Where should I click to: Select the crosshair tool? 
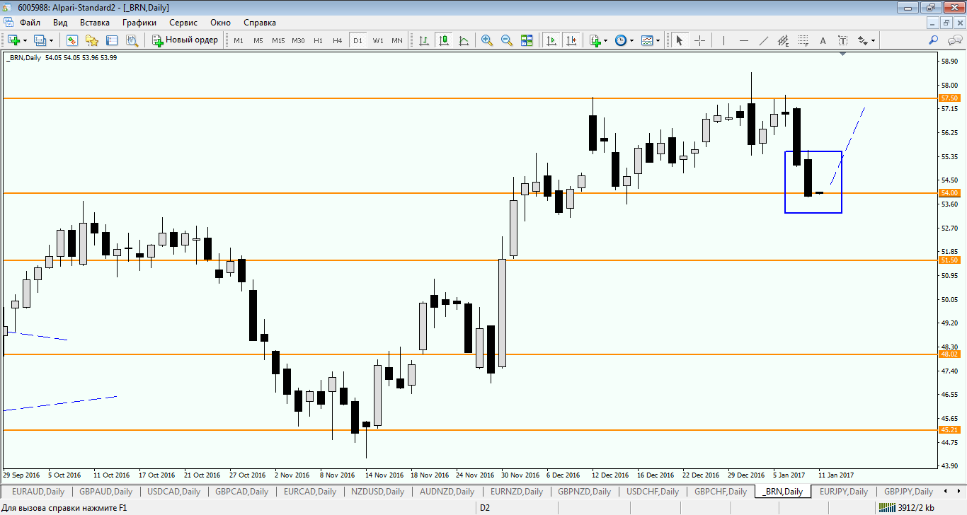(699, 40)
